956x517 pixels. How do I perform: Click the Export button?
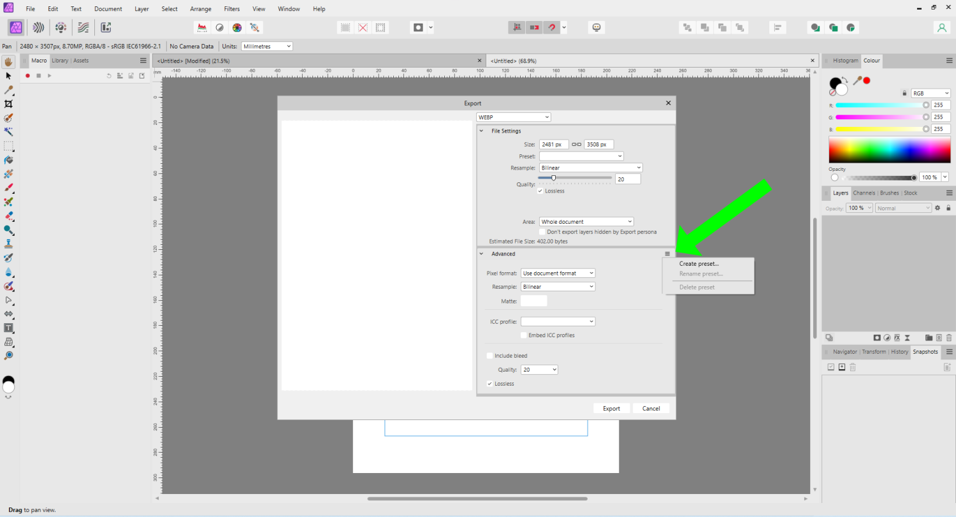[x=611, y=409]
